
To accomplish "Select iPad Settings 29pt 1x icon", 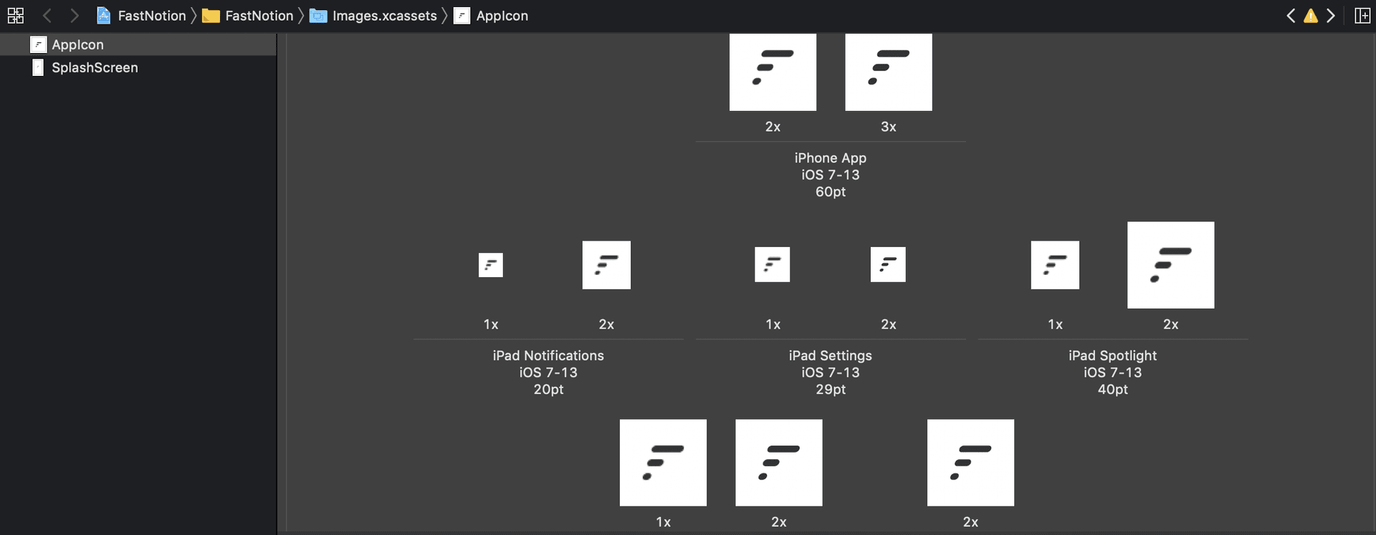I will 773,264.
